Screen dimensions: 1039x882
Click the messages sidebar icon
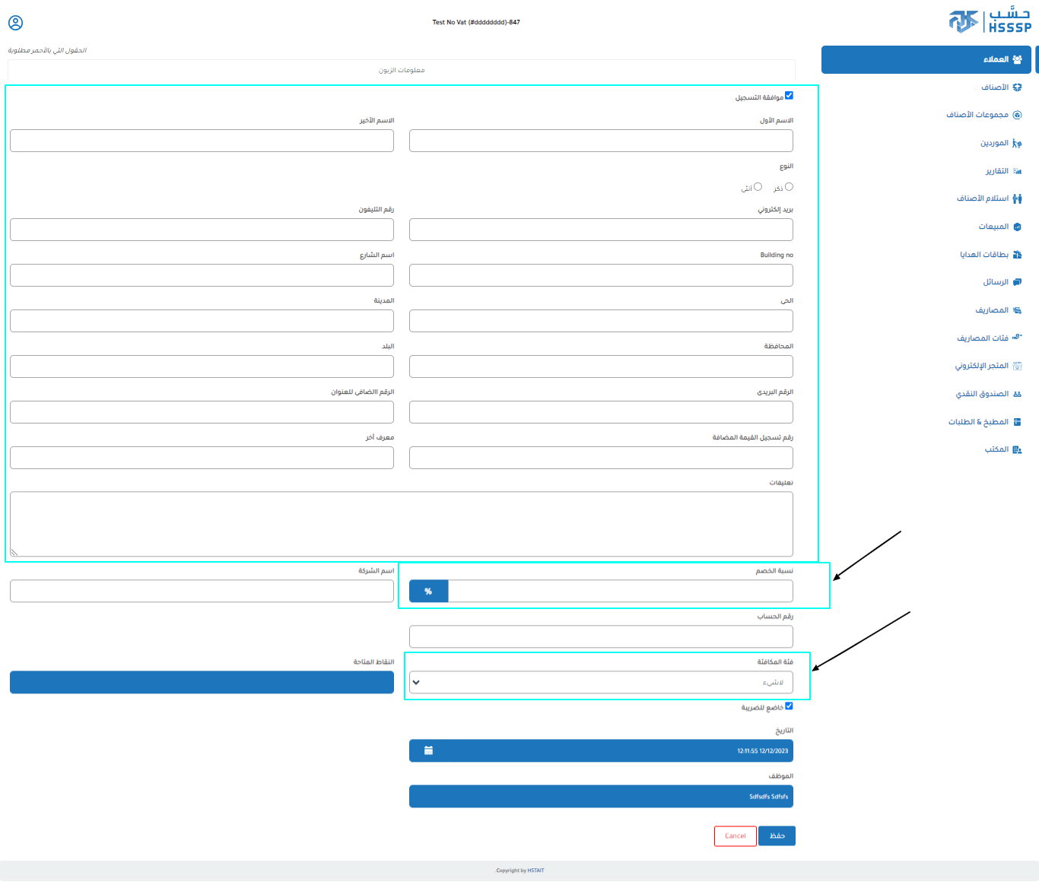point(1017,282)
